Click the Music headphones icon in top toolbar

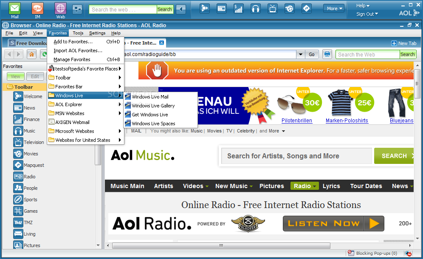tap(256, 8)
